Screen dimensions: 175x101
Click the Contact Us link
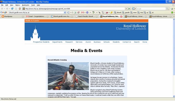click(127, 42)
